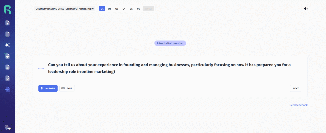Open the text lines document icon
Image resolution: width=326 pixels, height=133 pixels.
point(7,67)
